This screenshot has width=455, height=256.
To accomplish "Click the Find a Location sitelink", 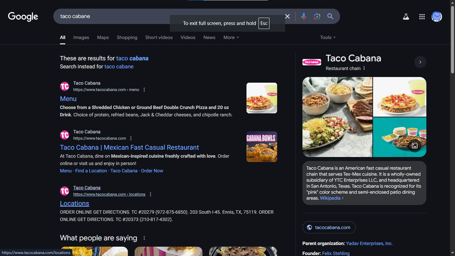I will (91, 171).
